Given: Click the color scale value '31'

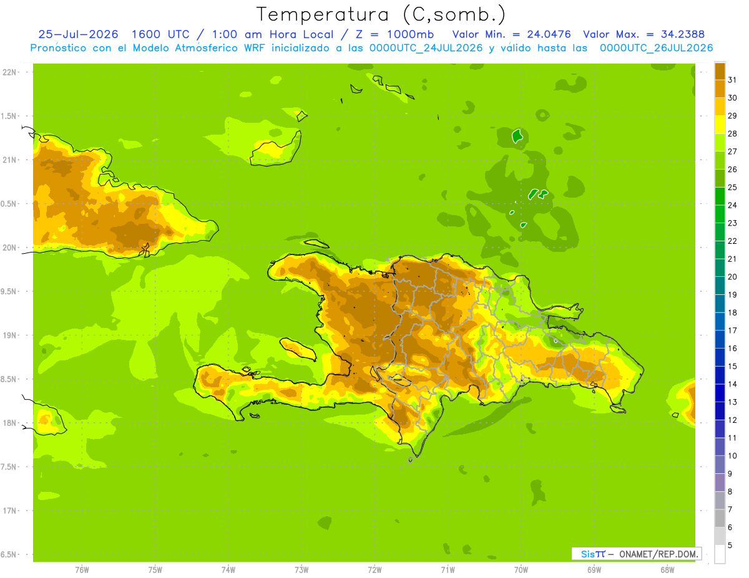Looking at the screenshot, I should tap(732, 80).
